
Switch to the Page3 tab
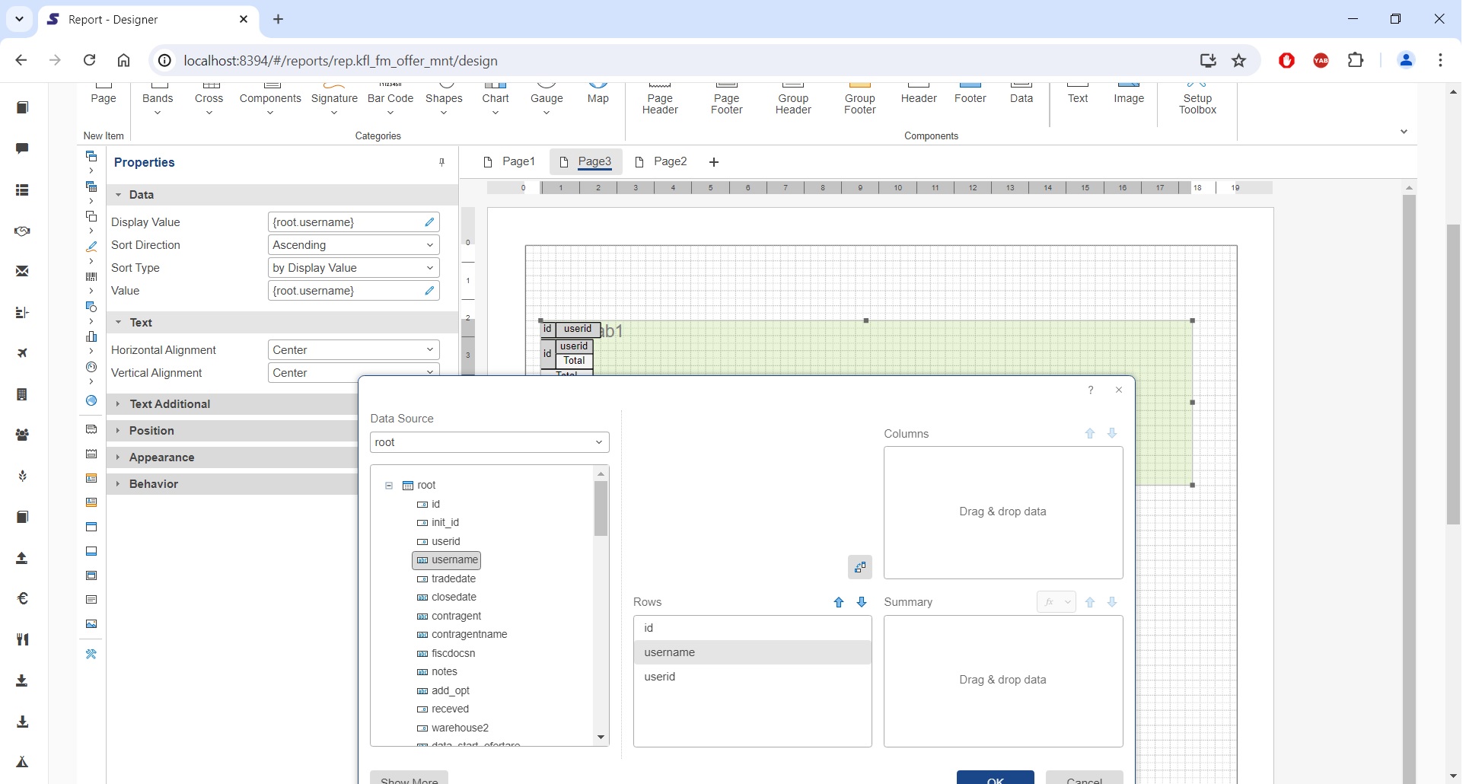pyautogui.click(x=585, y=161)
